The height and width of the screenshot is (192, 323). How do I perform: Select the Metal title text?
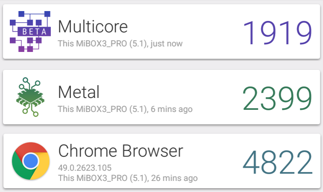click(x=79, y=92)
